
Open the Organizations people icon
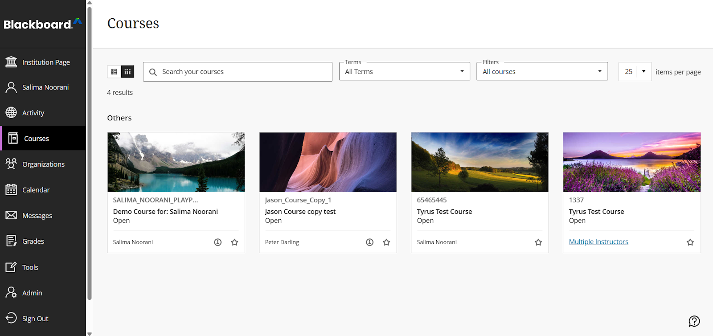11,164
